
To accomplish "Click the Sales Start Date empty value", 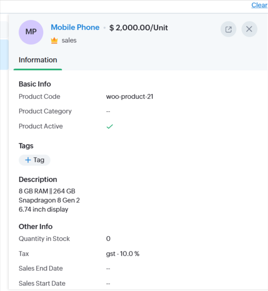I will click(x=108, y=283).
